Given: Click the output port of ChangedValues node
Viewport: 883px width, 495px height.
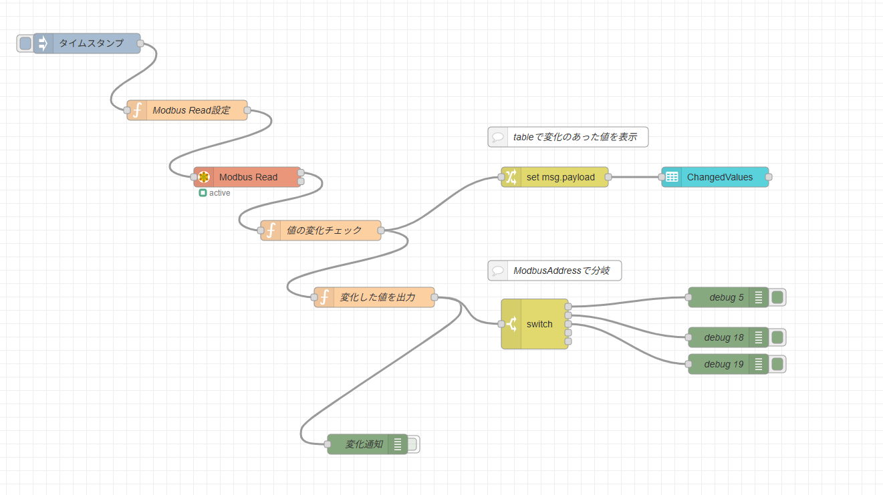Looking at the screenshot, I should [x=769, y=177].
